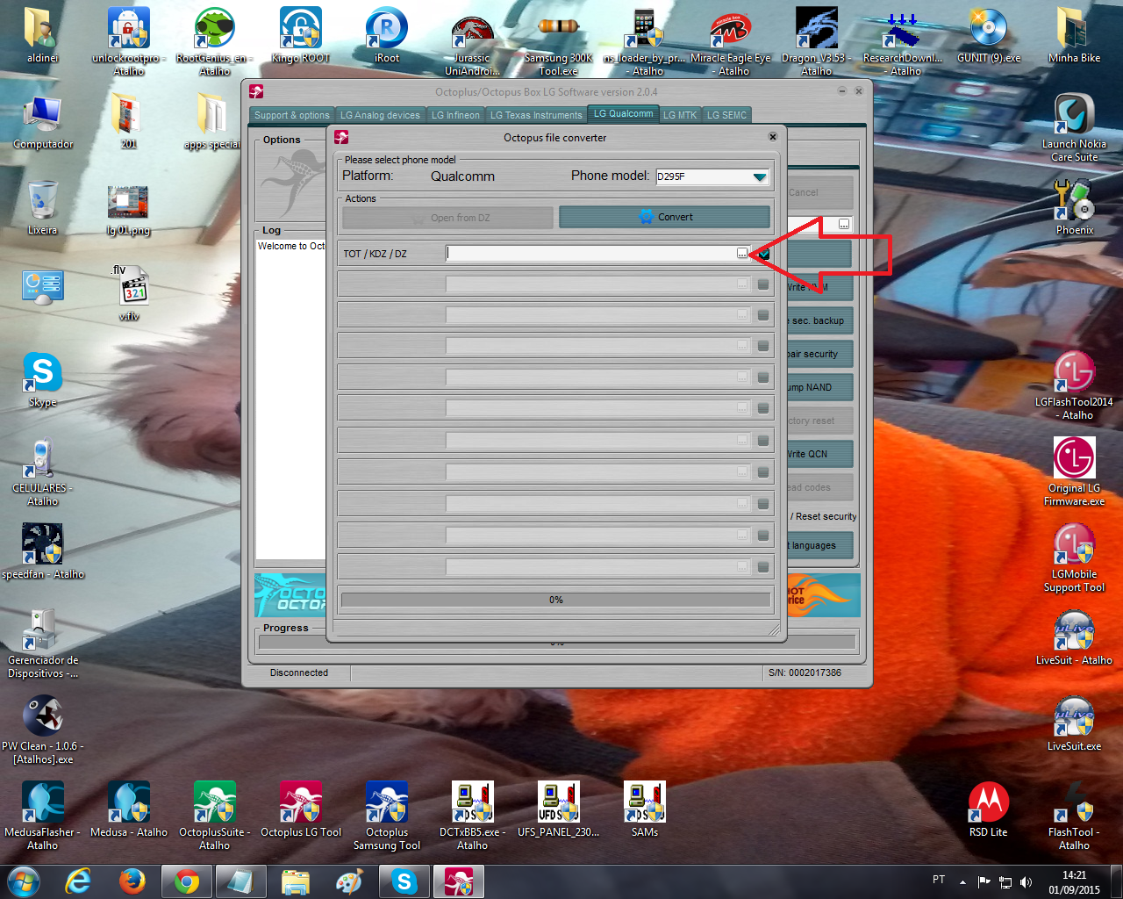
Task: Open the LGFlashTool2014 shortcut
Action: [1074, 385]
